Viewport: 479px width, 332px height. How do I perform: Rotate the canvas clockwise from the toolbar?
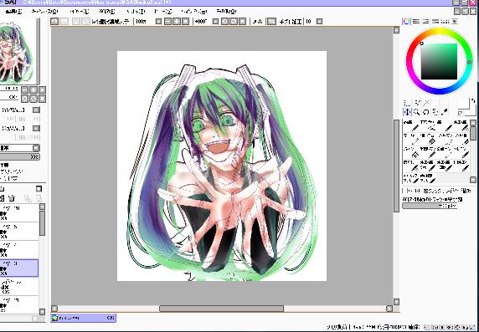tap(234, 22)
